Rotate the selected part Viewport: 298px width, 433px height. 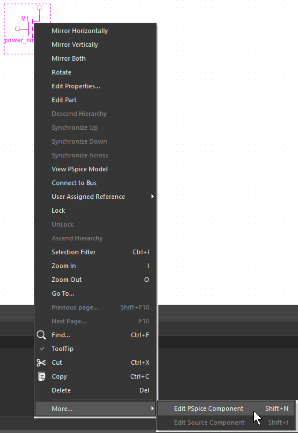[x=62, y=72]
